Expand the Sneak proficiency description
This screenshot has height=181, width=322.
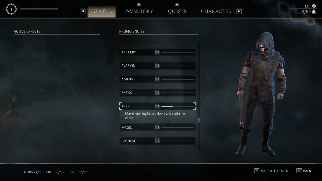pyautogui.click(x=158, y=93)
